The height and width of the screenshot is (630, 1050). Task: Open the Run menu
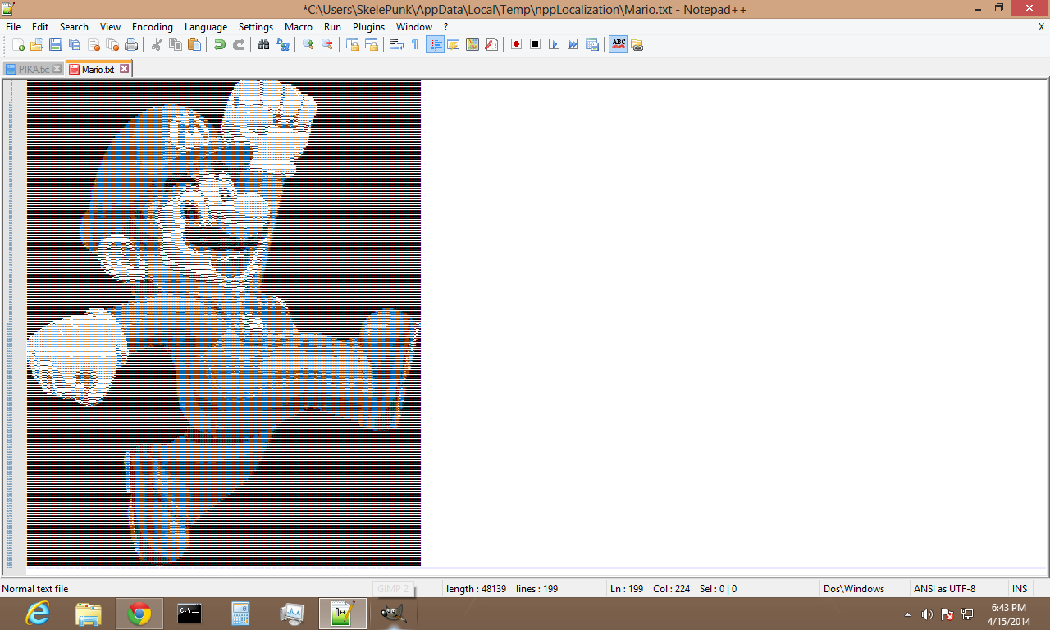(332, 27)
